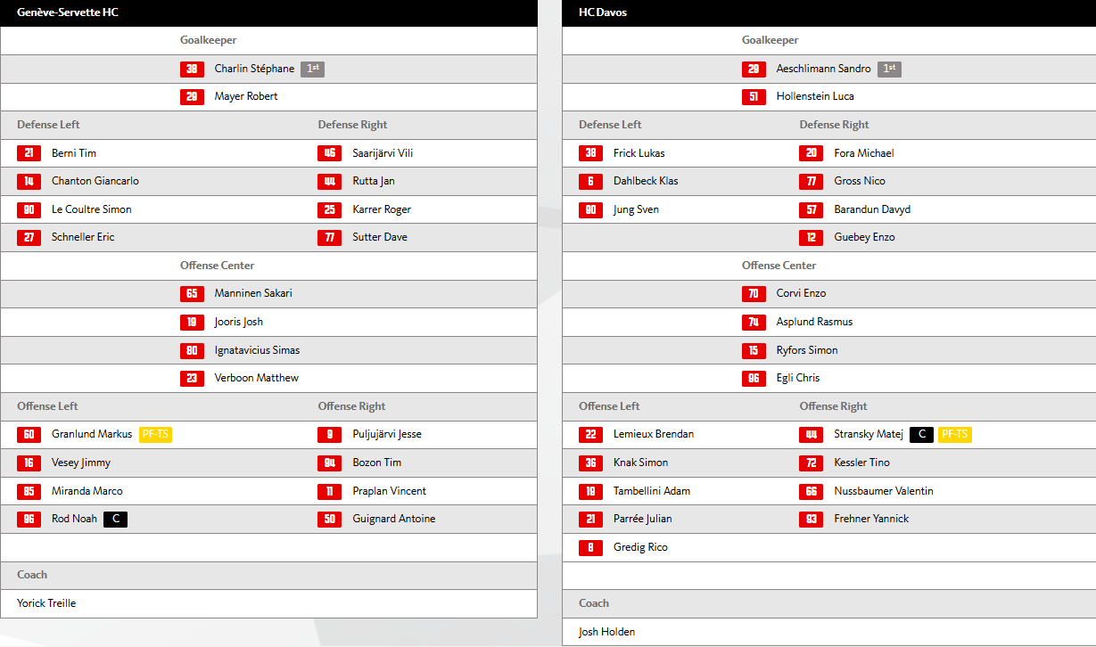Select Davos goalkeeper Hollenstein Luca
1096x647 pixels.
[x=815, y=96]
